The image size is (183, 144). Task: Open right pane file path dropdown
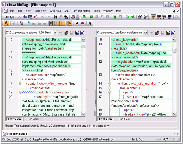pos(146,33)
